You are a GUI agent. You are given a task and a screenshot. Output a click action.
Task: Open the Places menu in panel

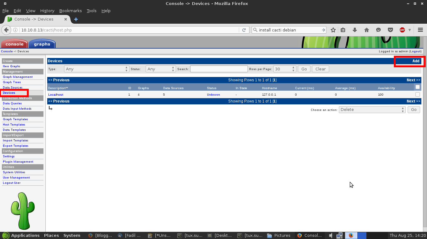(52, 236)
